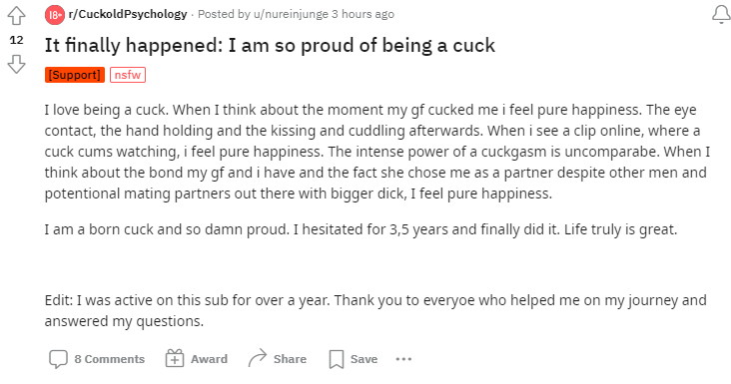Upvote the post with the up arrow
The image size is (731, 384).
pos(16,16)
